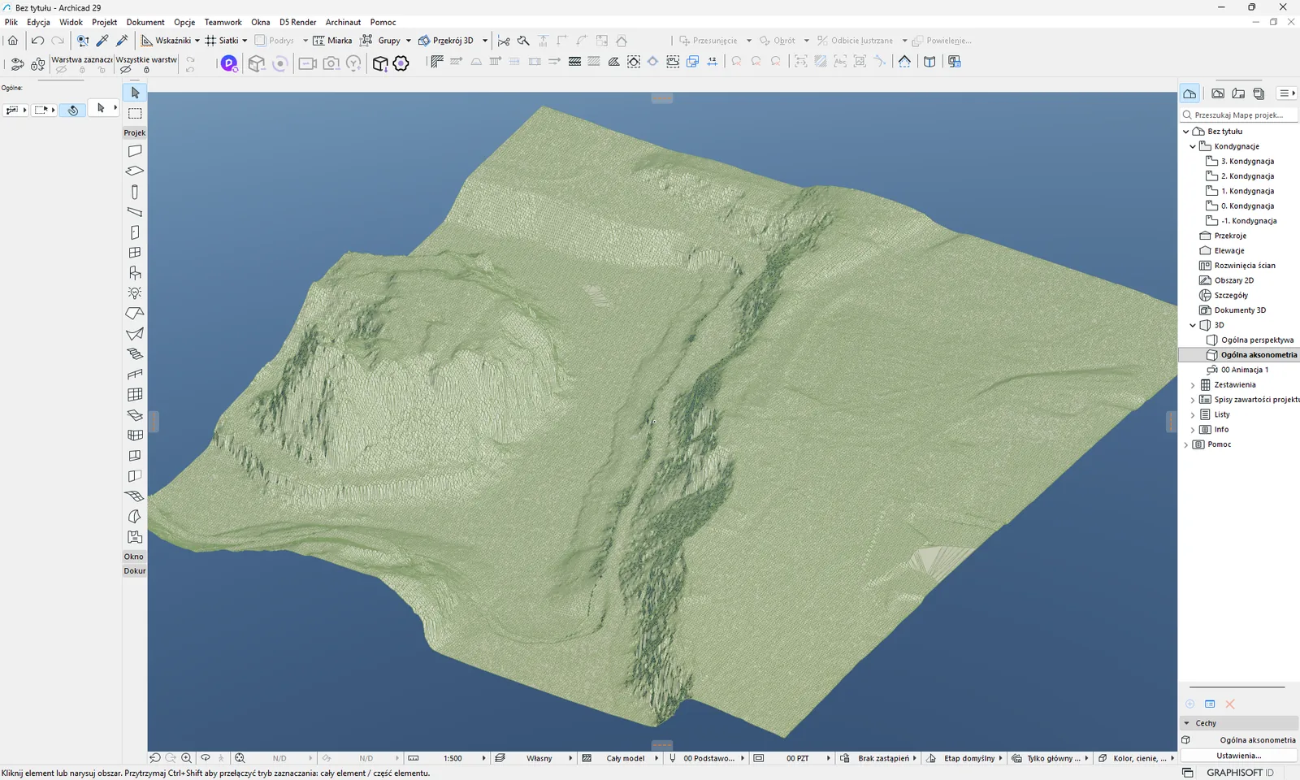Click the Okno toolbox section header
Image resolution: width=1300 pixels, height=780 pixels.
pos(134,557)
